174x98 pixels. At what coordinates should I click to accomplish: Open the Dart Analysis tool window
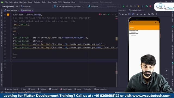pyautogui.click(x=66, y=89)
